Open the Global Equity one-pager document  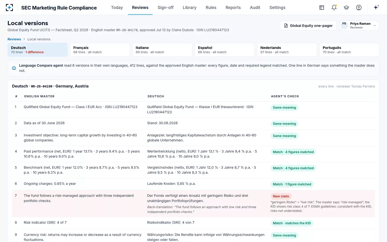[308, 26]
